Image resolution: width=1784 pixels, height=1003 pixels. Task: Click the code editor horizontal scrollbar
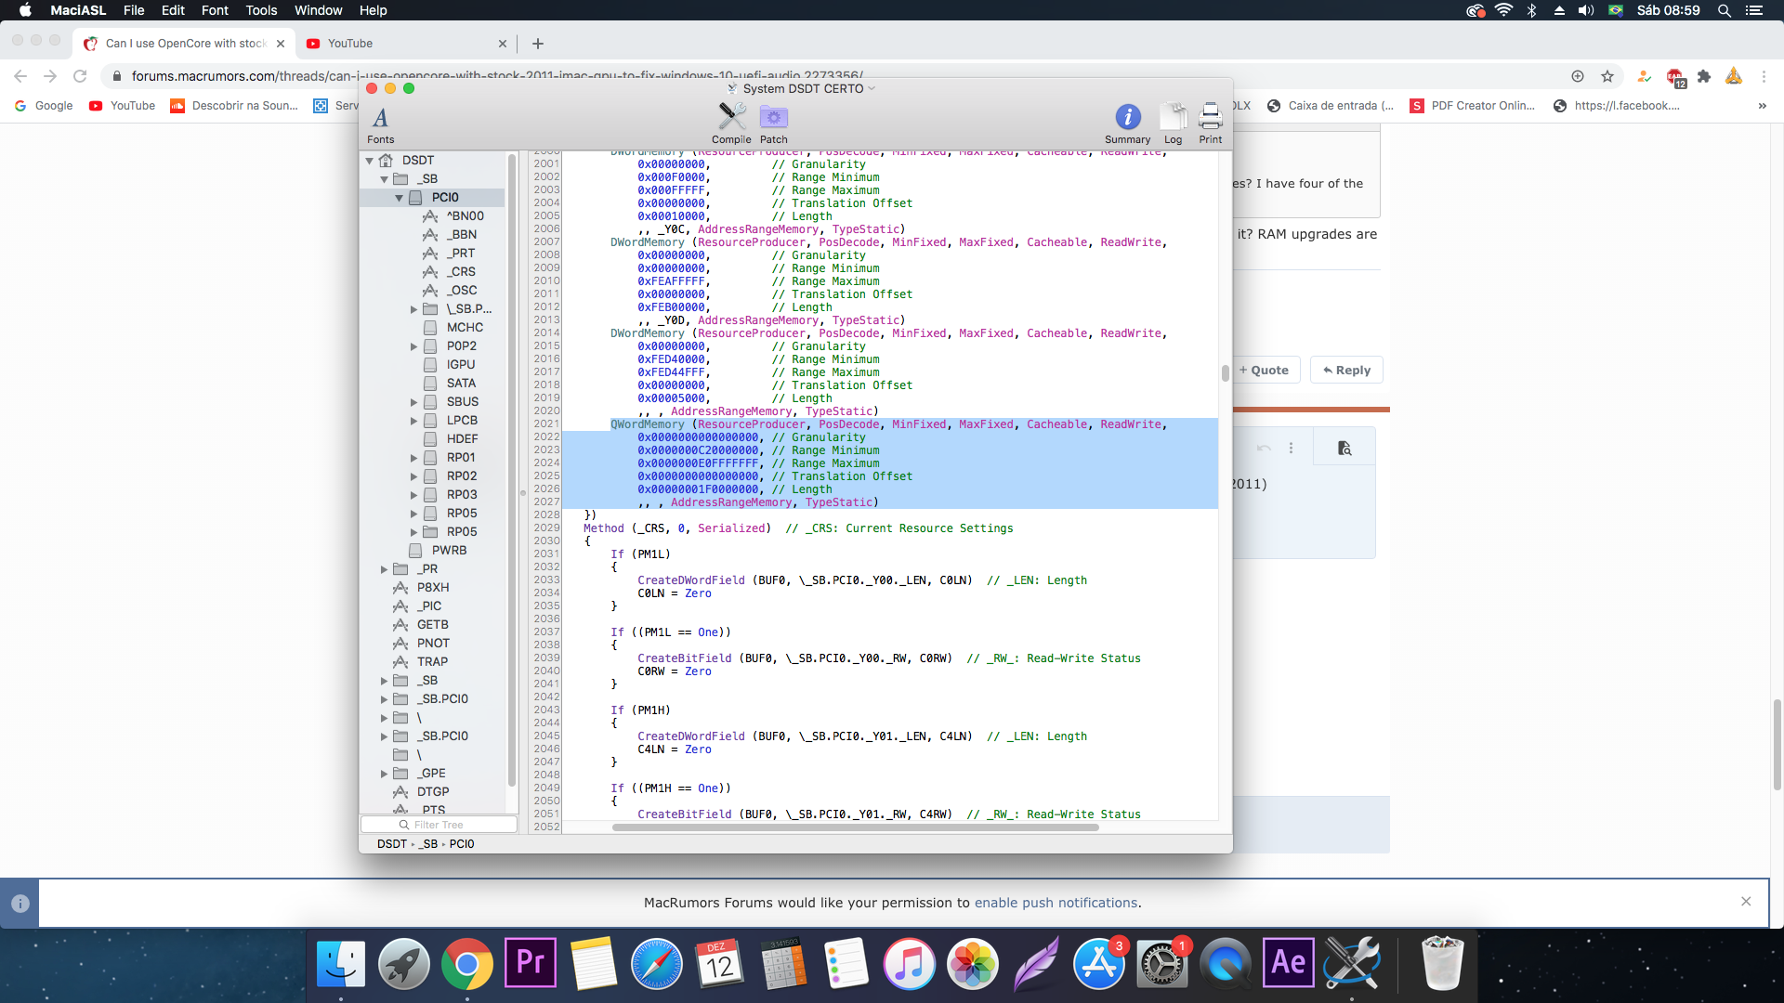click(x=855, y=827)
